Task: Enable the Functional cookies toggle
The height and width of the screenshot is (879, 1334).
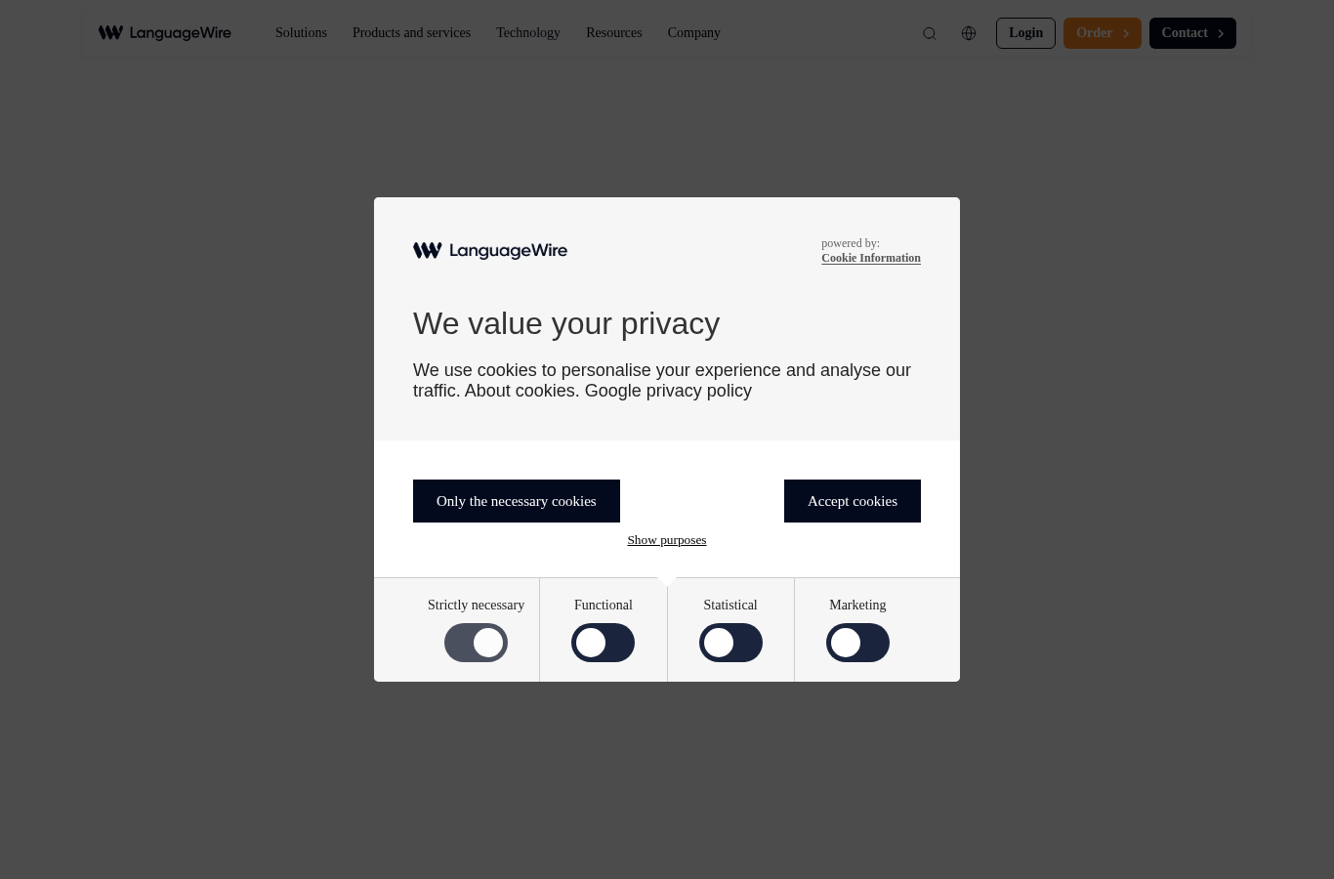Action: point(603,643)
